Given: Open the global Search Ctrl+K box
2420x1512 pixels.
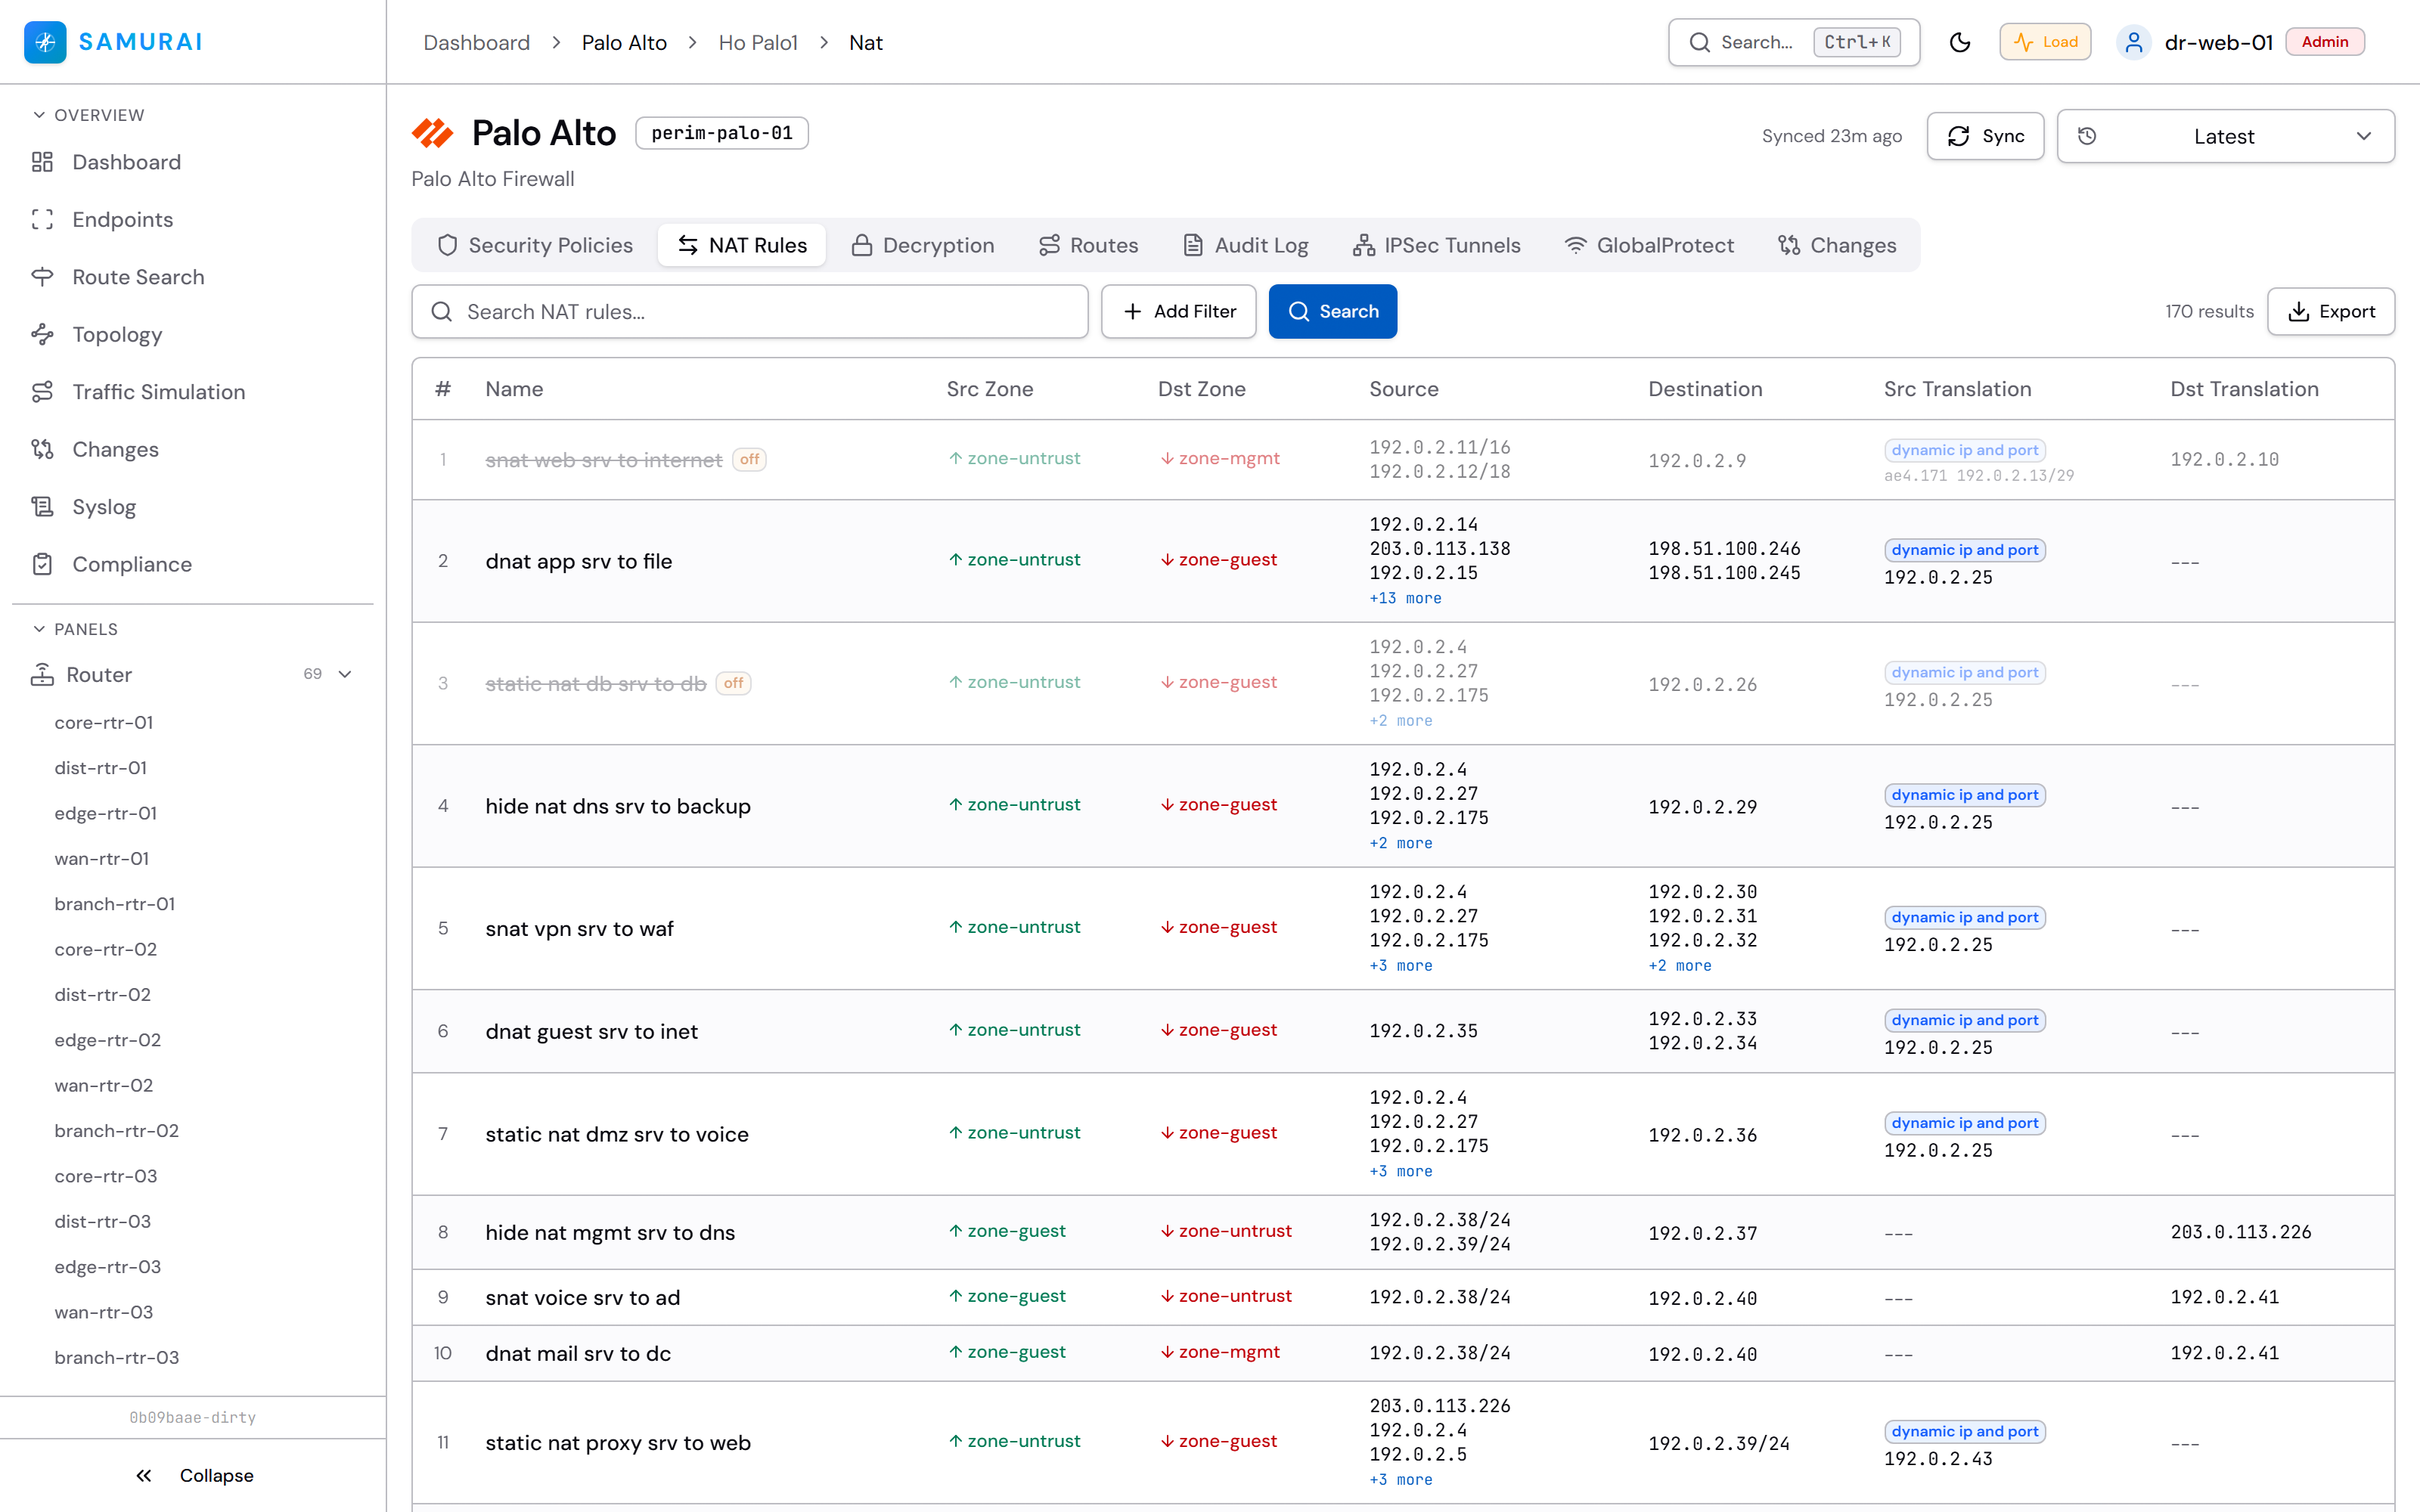Looking at the screenshot, I should [x=1794, y=42].
